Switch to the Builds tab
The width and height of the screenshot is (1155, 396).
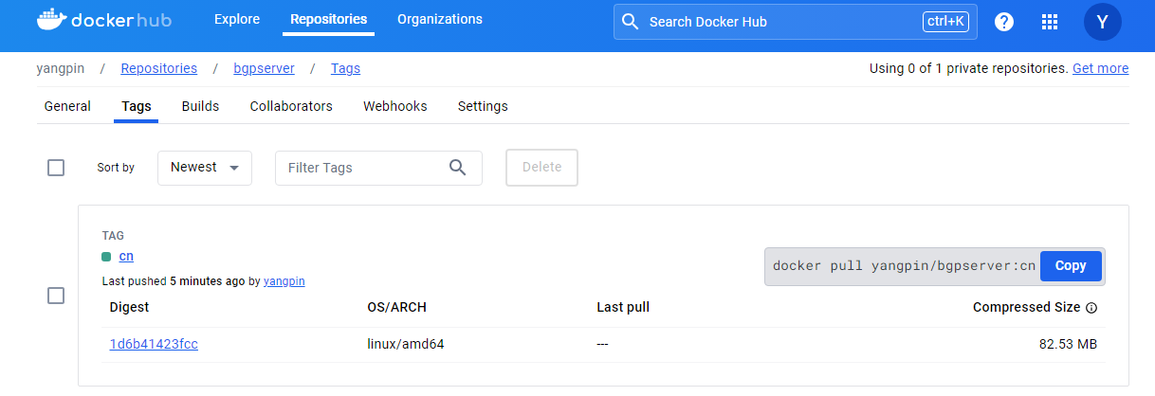200,106
